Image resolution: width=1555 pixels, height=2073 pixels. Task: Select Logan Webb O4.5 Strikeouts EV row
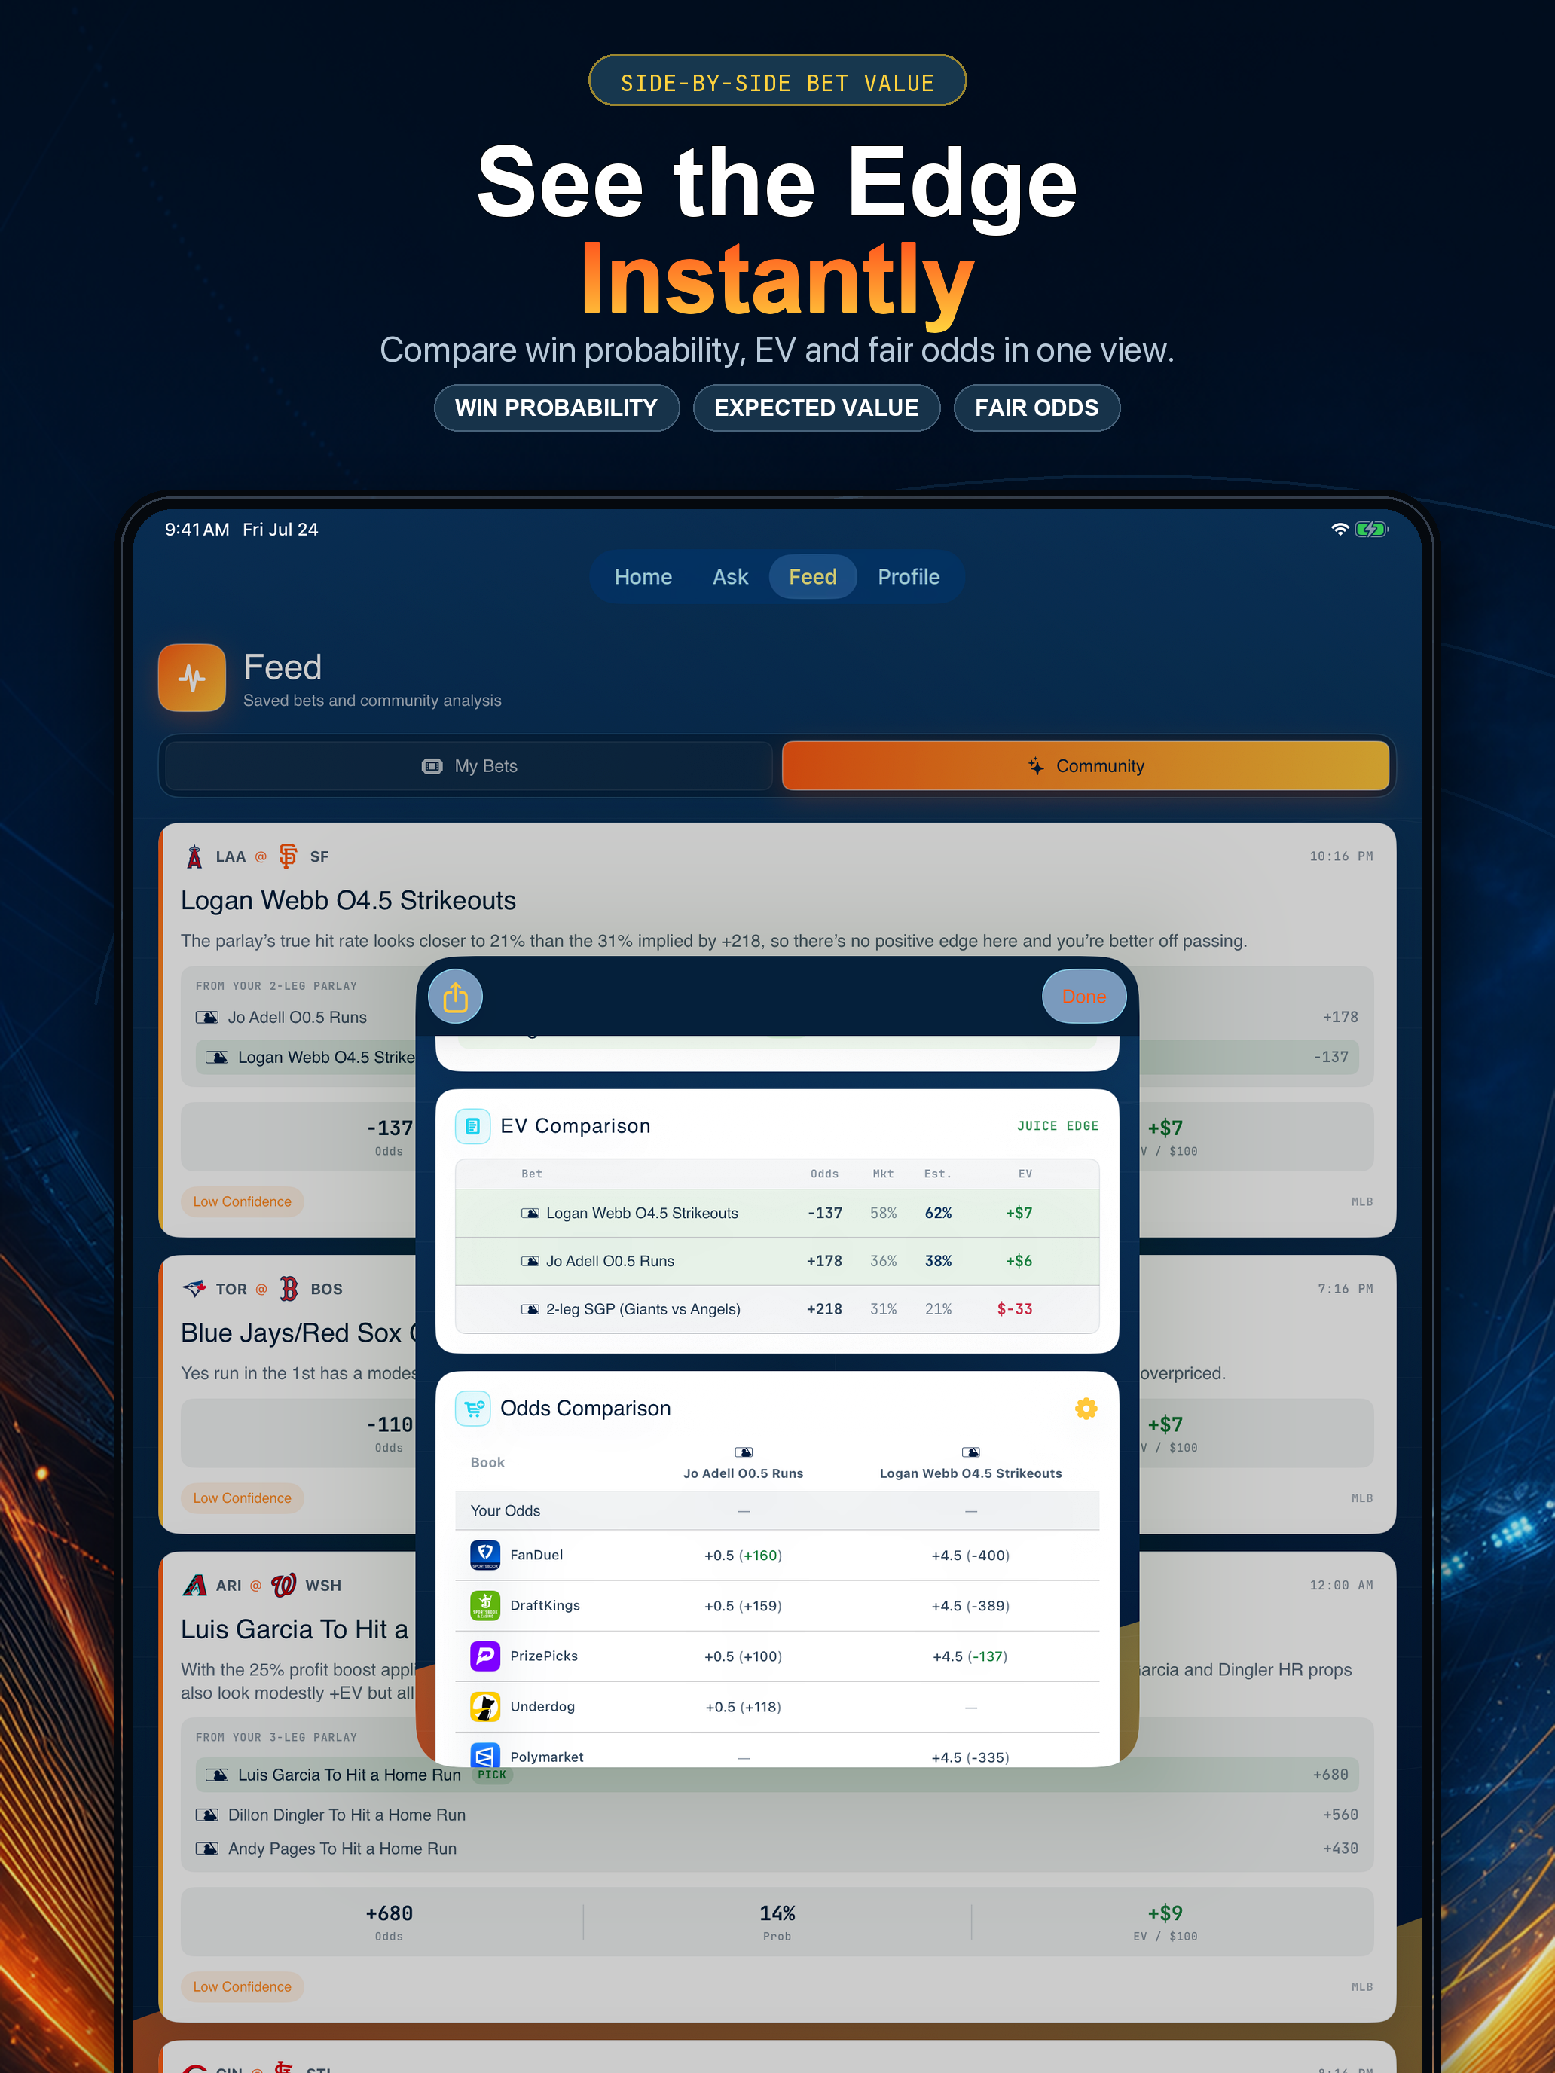[777, 1214]
